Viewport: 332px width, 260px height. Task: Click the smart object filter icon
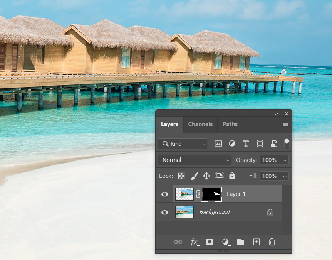pyautogui.click(x=274, y=144)
